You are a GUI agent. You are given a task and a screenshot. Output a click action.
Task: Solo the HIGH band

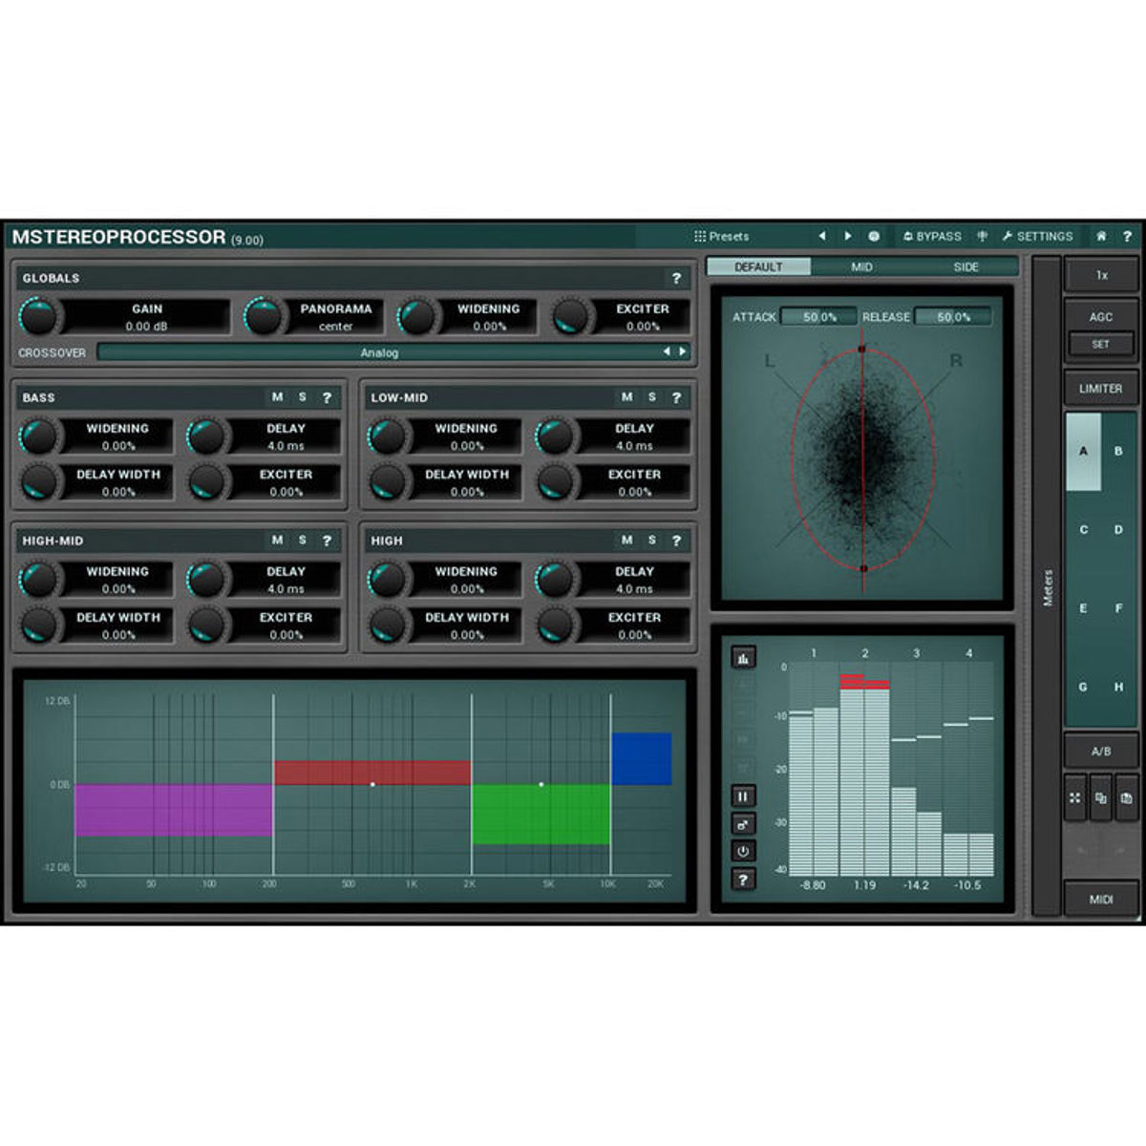651,541
